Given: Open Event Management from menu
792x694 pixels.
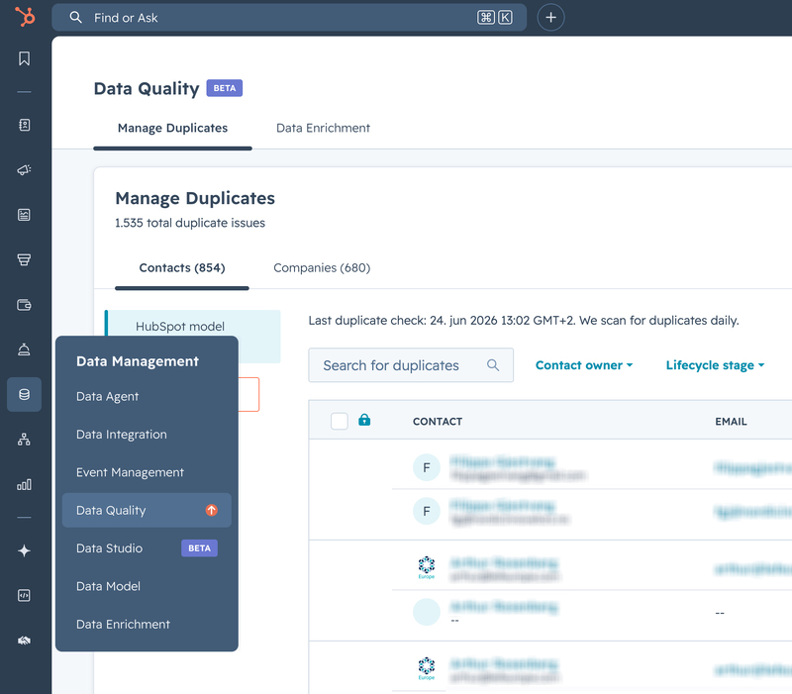Looking at the screenshot, I should pyautogui.click(x=147, y=472).
